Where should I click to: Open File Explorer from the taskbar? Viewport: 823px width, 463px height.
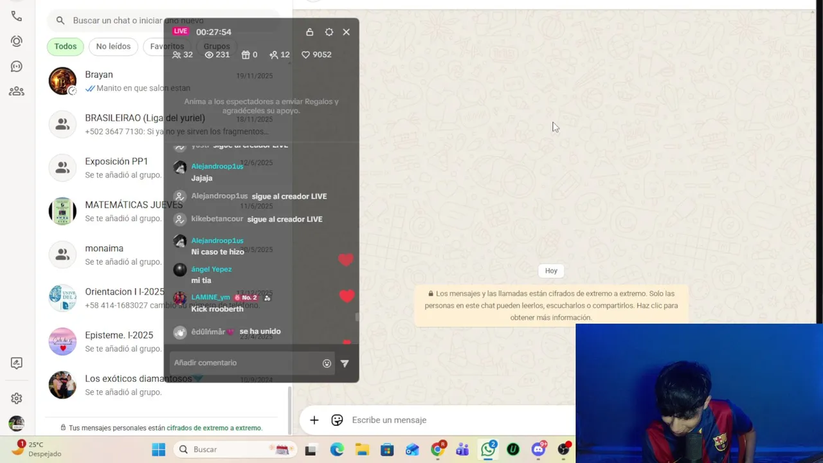[362, 449]
